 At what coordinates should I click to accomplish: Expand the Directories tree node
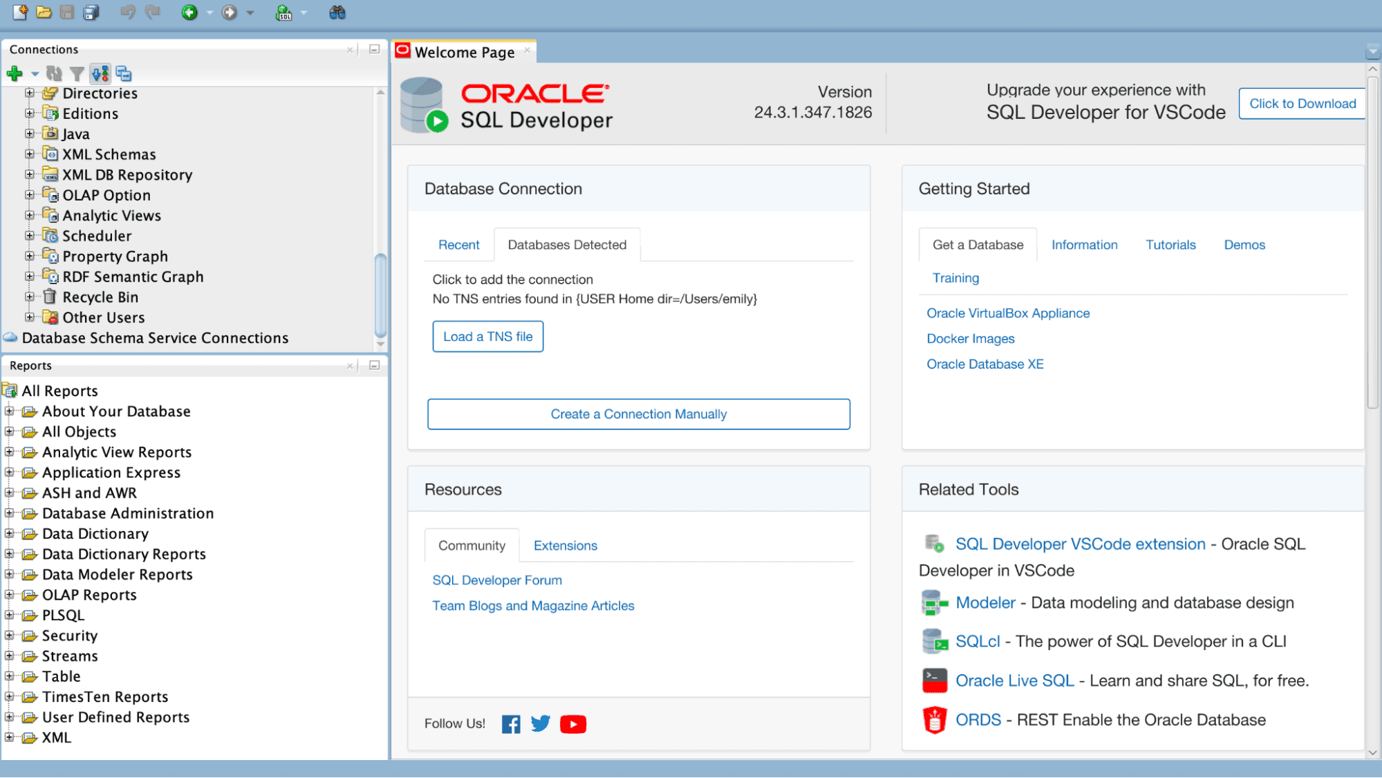30,93
